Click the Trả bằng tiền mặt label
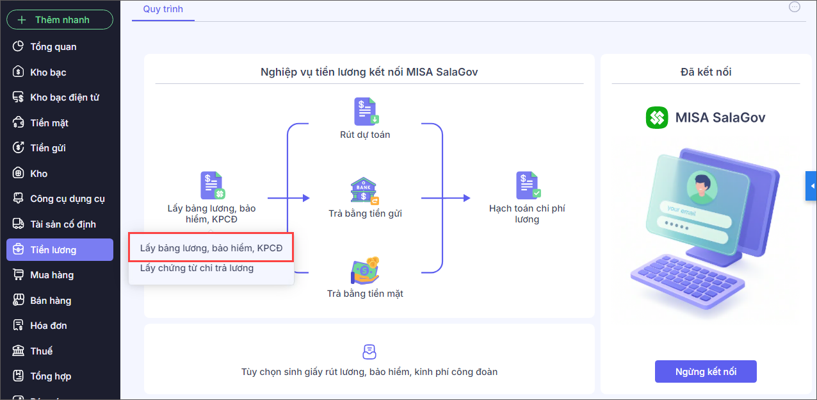 (x=365, y=294)
